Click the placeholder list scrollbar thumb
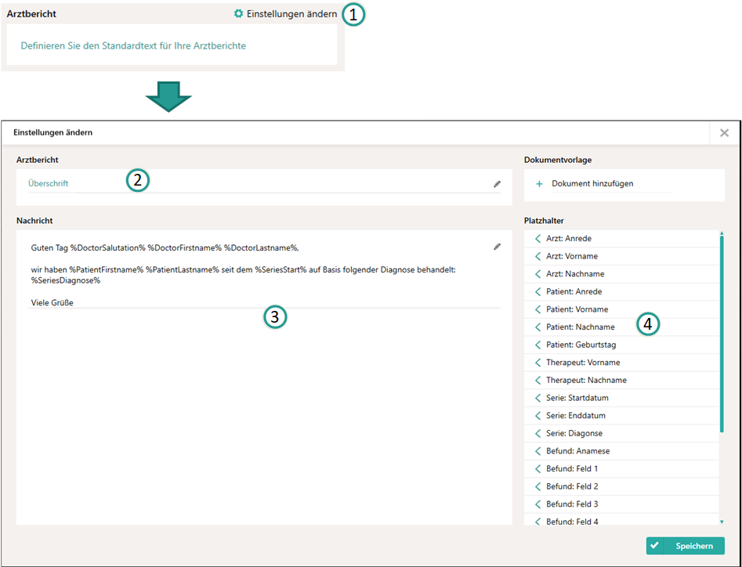Image resolution: width=742 pixels, height=567 pixels. 722,329
